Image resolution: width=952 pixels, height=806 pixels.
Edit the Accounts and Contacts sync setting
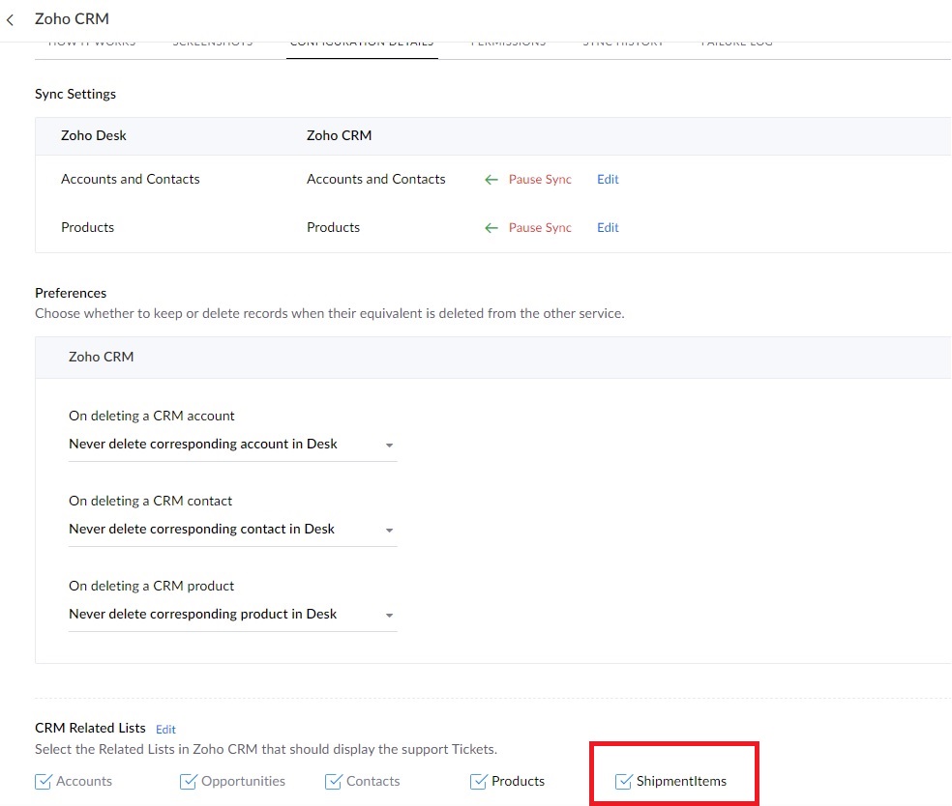(608, 180)
